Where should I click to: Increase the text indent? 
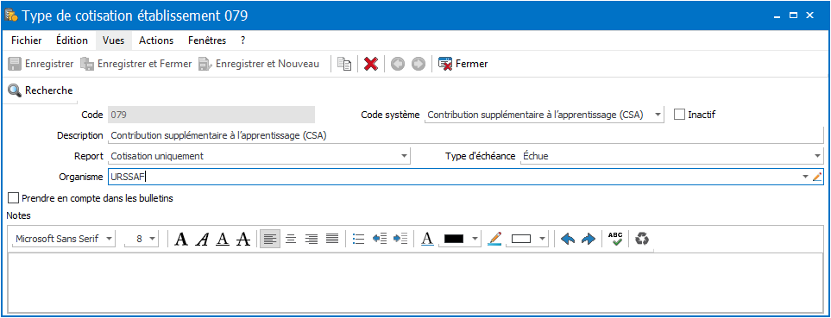pos(400,240)
